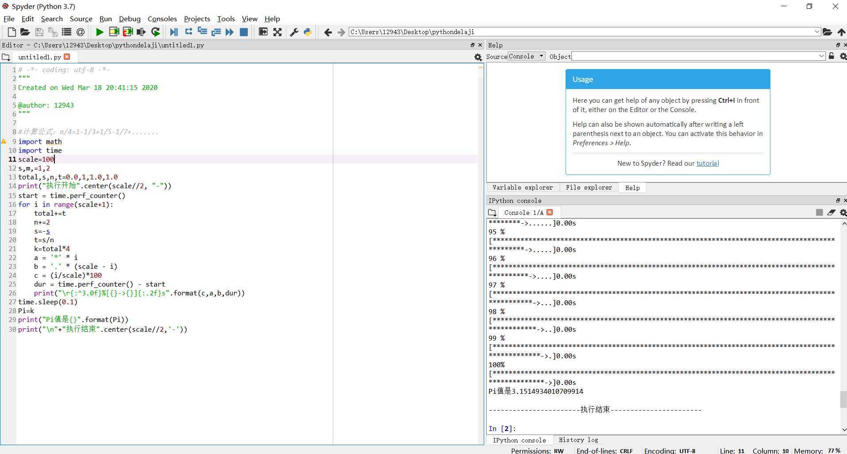Close the Console 1/A tab
This screenshot has width=847, height=454.
[x=550, y=212]
